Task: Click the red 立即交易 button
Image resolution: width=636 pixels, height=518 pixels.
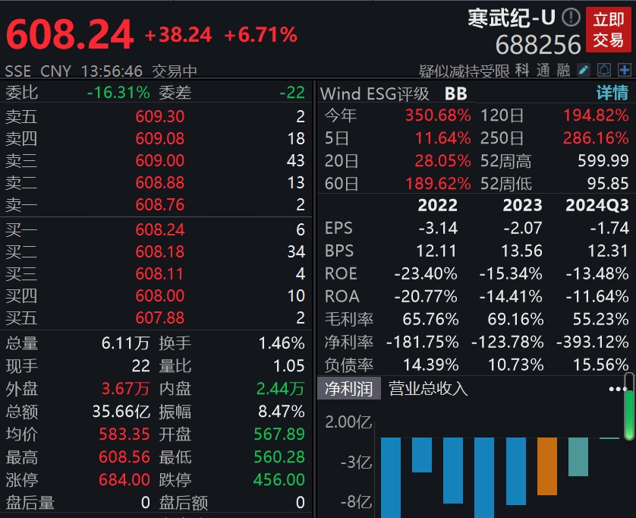Action: tap(609, 30)
